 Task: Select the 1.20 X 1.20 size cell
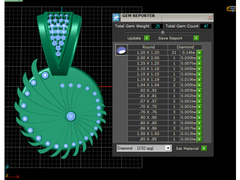tap(148, 52)
